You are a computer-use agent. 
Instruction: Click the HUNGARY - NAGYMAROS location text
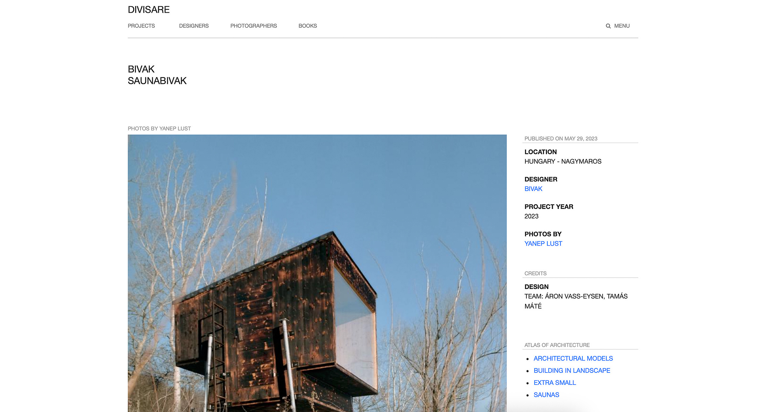(x=563, y=162)
